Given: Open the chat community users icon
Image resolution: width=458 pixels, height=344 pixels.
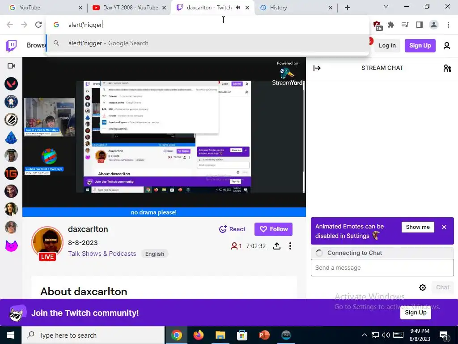Looking at the screenshot, I should 447,68.
